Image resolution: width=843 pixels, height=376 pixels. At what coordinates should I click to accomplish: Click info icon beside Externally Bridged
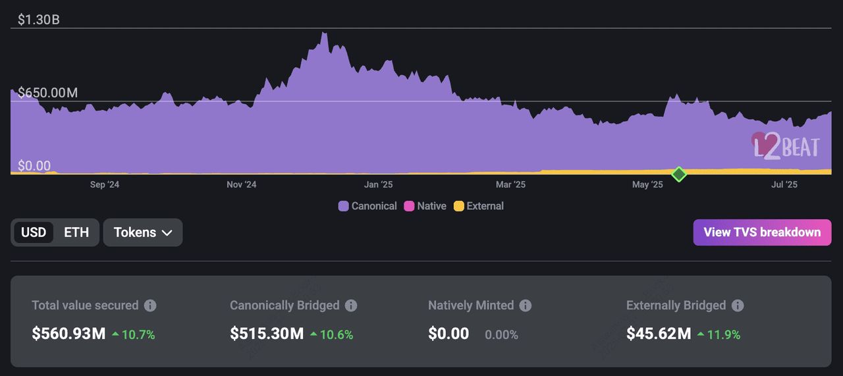tap(738, 306)
